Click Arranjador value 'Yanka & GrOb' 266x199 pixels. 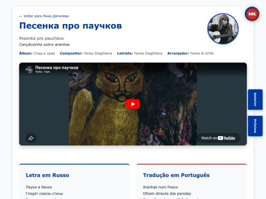pyautogui.click(x=201, y=53)
